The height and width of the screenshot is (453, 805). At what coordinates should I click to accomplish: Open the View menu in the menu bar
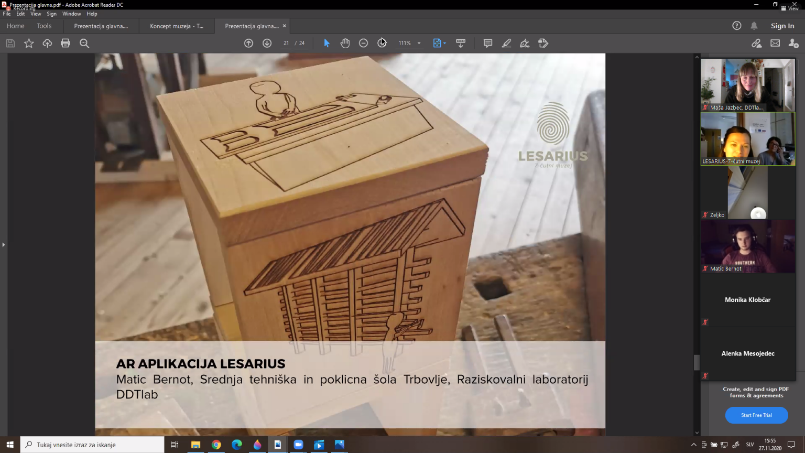[x=36, y=14]
